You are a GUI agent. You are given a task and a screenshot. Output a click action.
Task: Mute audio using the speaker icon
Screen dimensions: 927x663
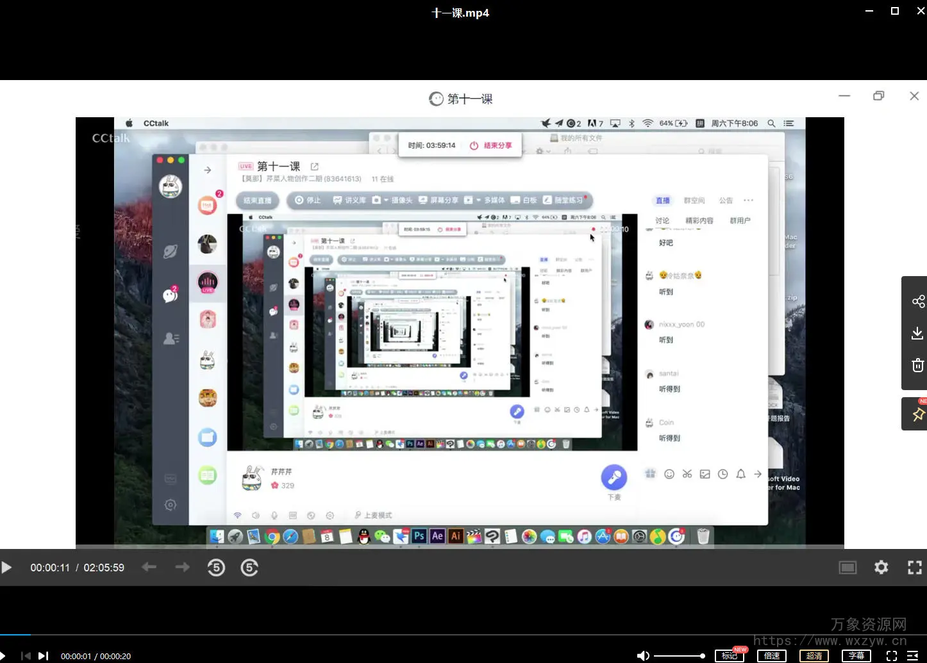click(642, 656)
